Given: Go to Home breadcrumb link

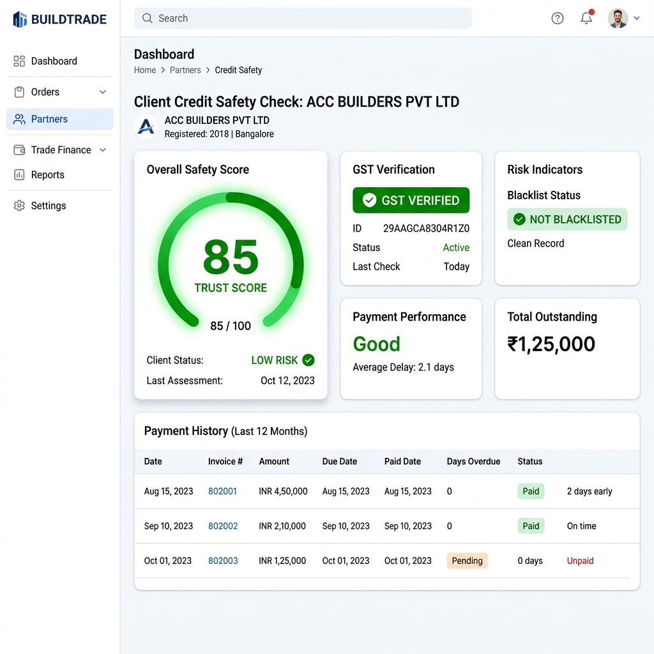Looking at the screenshot, I should pyautogui.click(x=145, y=70).
